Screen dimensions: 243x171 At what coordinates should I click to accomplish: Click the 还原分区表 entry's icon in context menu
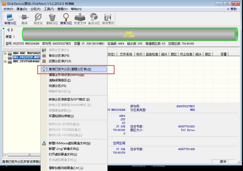pos(44,61)
